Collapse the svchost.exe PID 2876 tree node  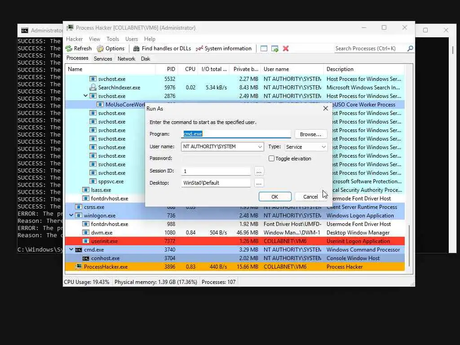click(x=85, y=96)
